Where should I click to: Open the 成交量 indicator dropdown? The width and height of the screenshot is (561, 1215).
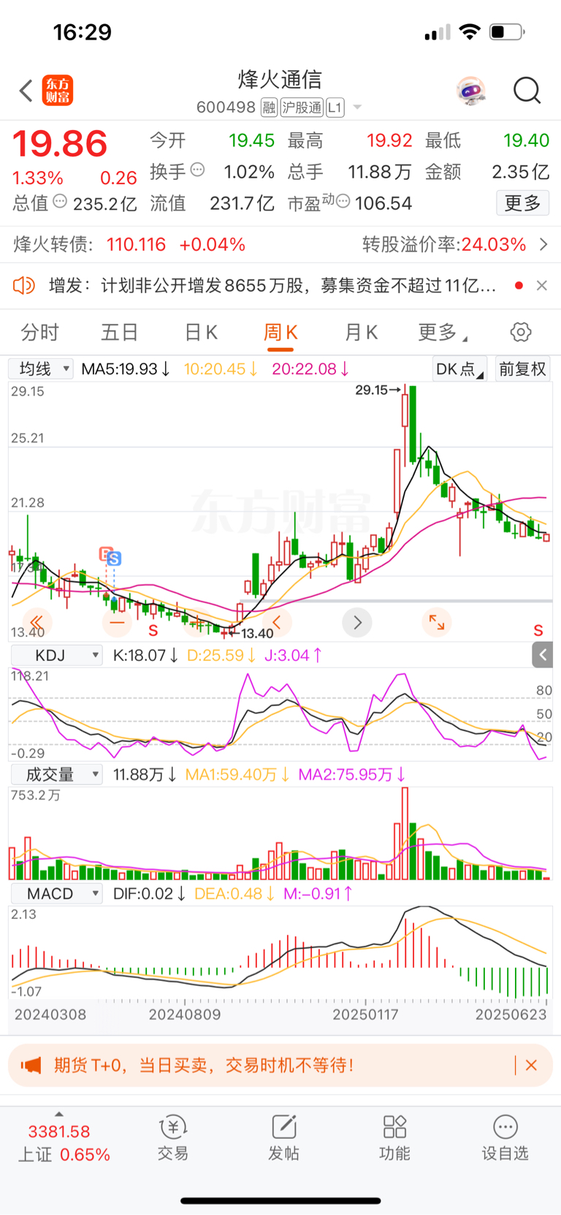point(56,774)
